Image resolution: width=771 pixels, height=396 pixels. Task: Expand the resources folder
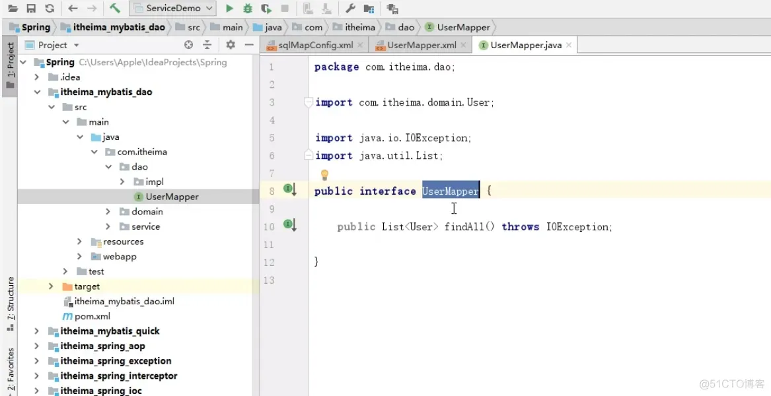[x=80, y=242]
